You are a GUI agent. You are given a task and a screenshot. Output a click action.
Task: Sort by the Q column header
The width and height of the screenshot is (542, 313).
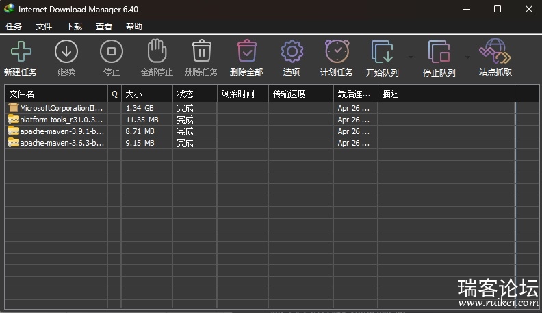[114, 94]
